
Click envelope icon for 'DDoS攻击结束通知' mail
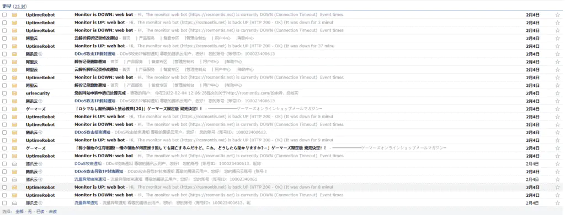click(15, 133)
